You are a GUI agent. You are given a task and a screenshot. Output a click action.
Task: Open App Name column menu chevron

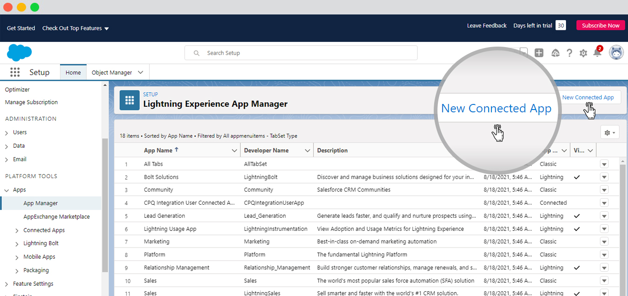(234, 151)
